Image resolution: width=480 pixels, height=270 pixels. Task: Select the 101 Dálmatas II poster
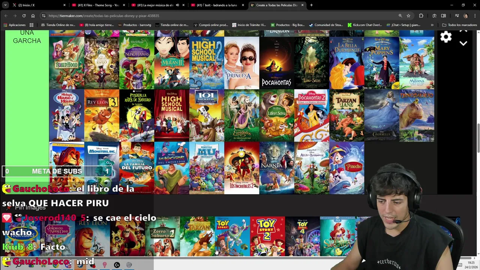pos(207,115)
